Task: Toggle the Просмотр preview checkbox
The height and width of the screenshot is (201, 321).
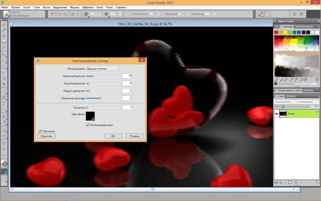Action: coord(40,131)
